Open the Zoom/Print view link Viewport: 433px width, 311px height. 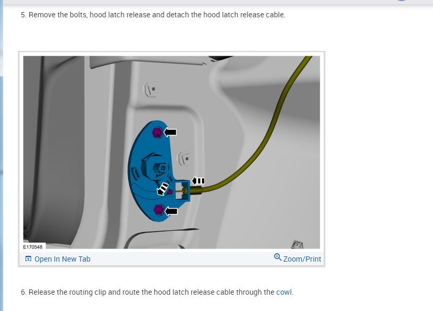tap(302, 259)
